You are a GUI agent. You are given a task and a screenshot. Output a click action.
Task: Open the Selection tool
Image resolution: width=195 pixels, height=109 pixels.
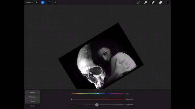coord(49,2)
